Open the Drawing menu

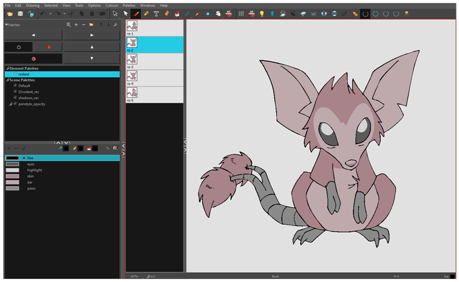pos(32,5)
